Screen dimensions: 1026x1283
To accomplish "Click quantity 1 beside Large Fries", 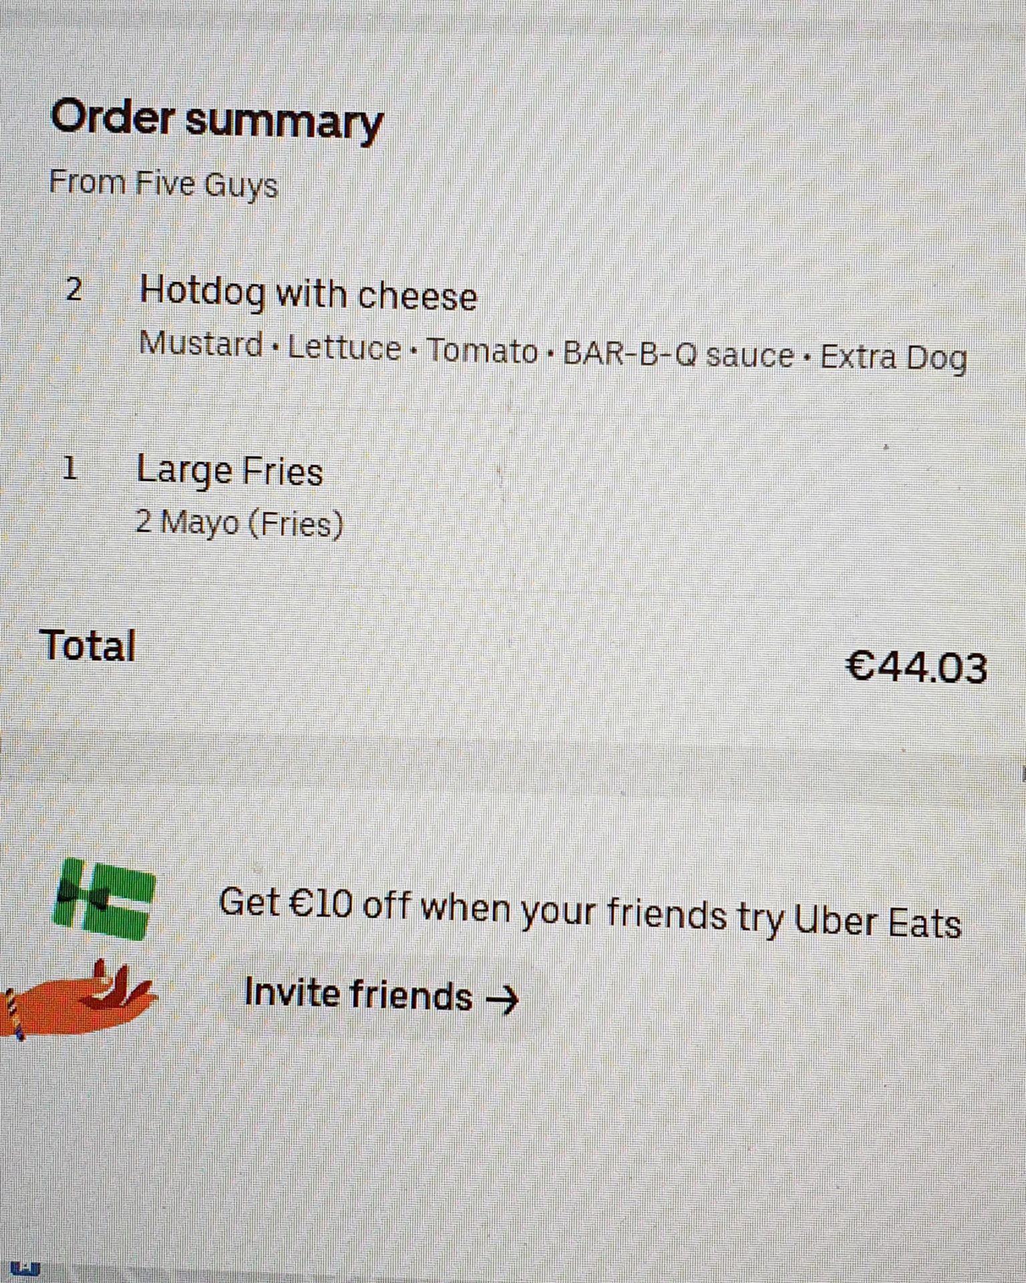I will pos(70,469).
